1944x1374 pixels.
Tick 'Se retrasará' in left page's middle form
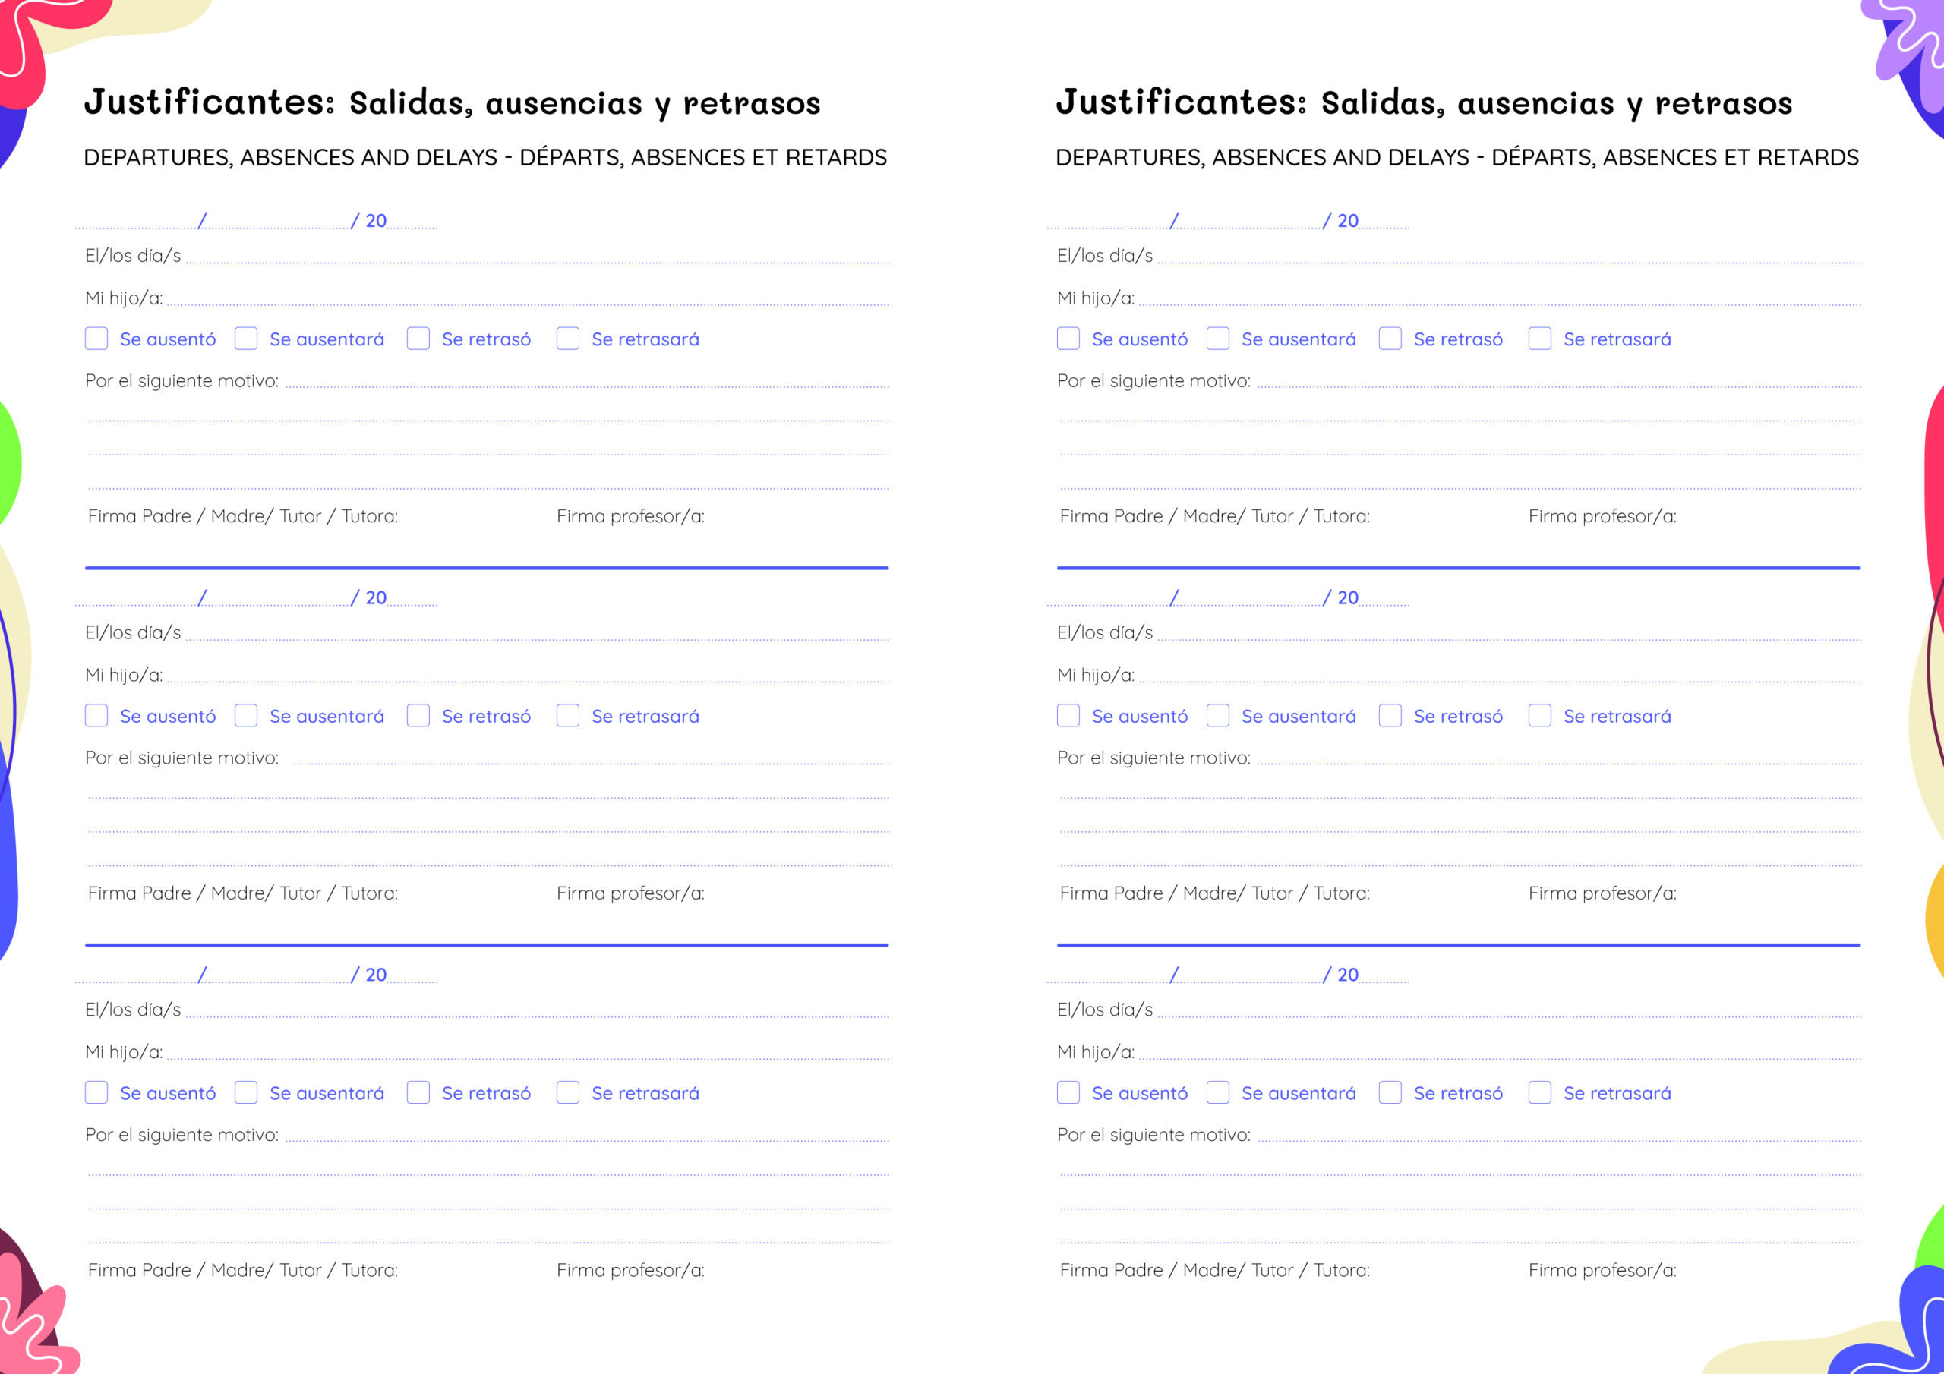(568, 715)
